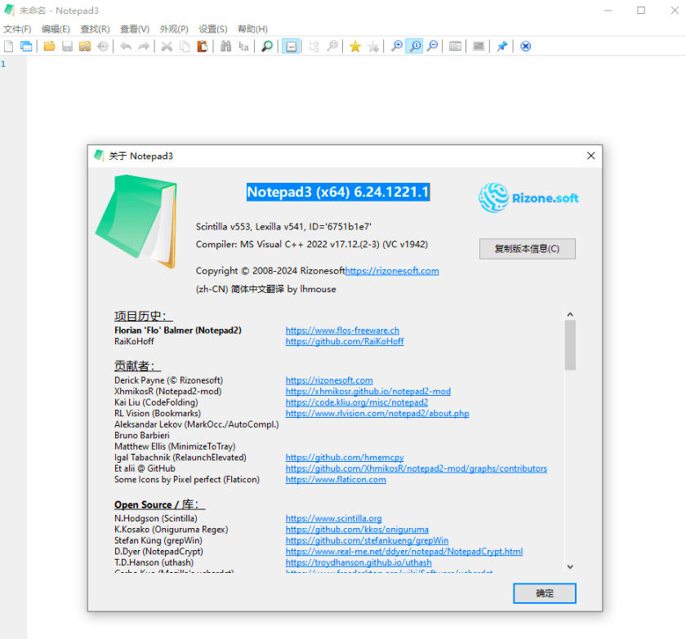Viewport: 686px width, 639px height.
Task: Toggle word wrap in the toolbar
Action: coord(291,47)
